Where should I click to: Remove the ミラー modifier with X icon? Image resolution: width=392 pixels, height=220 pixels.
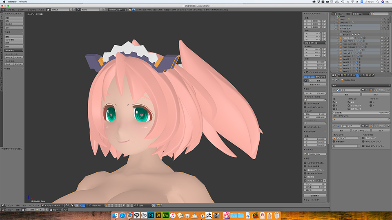(388, 90)
